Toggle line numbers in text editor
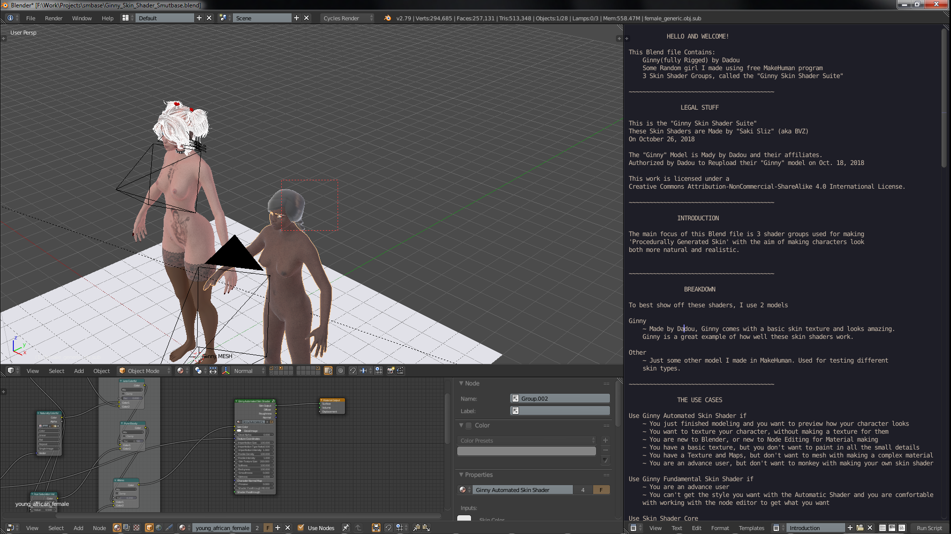The width and height of the screenshot is (951, 534). [x=882, y=528]
